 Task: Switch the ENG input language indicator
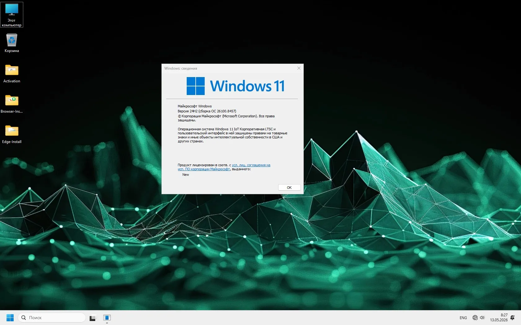click(463, 318)
